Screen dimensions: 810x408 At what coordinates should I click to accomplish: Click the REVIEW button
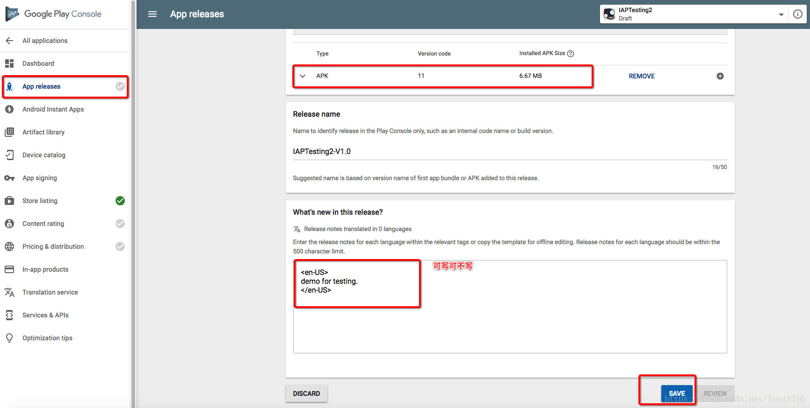[716, 394]
